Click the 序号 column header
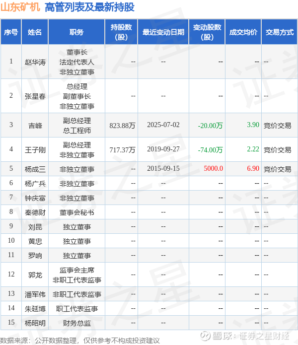The image size is (298, 345). [11, 32]
